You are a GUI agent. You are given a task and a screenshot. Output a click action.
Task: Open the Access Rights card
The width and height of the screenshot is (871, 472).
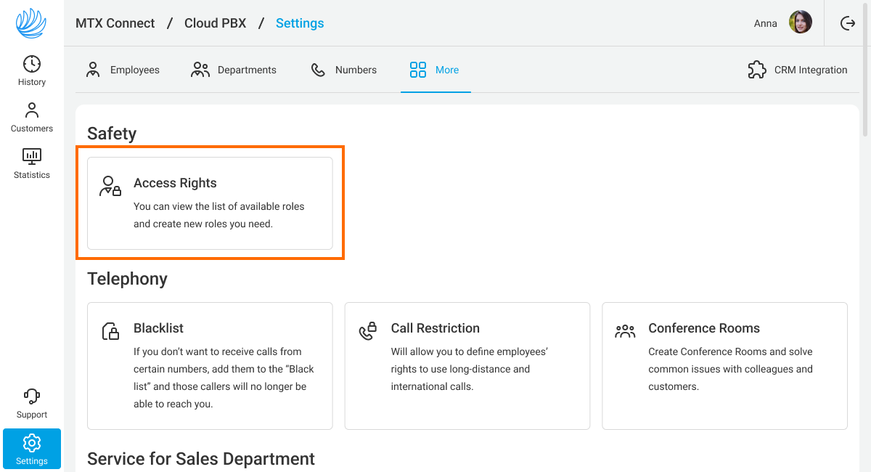tap(210, 203)
